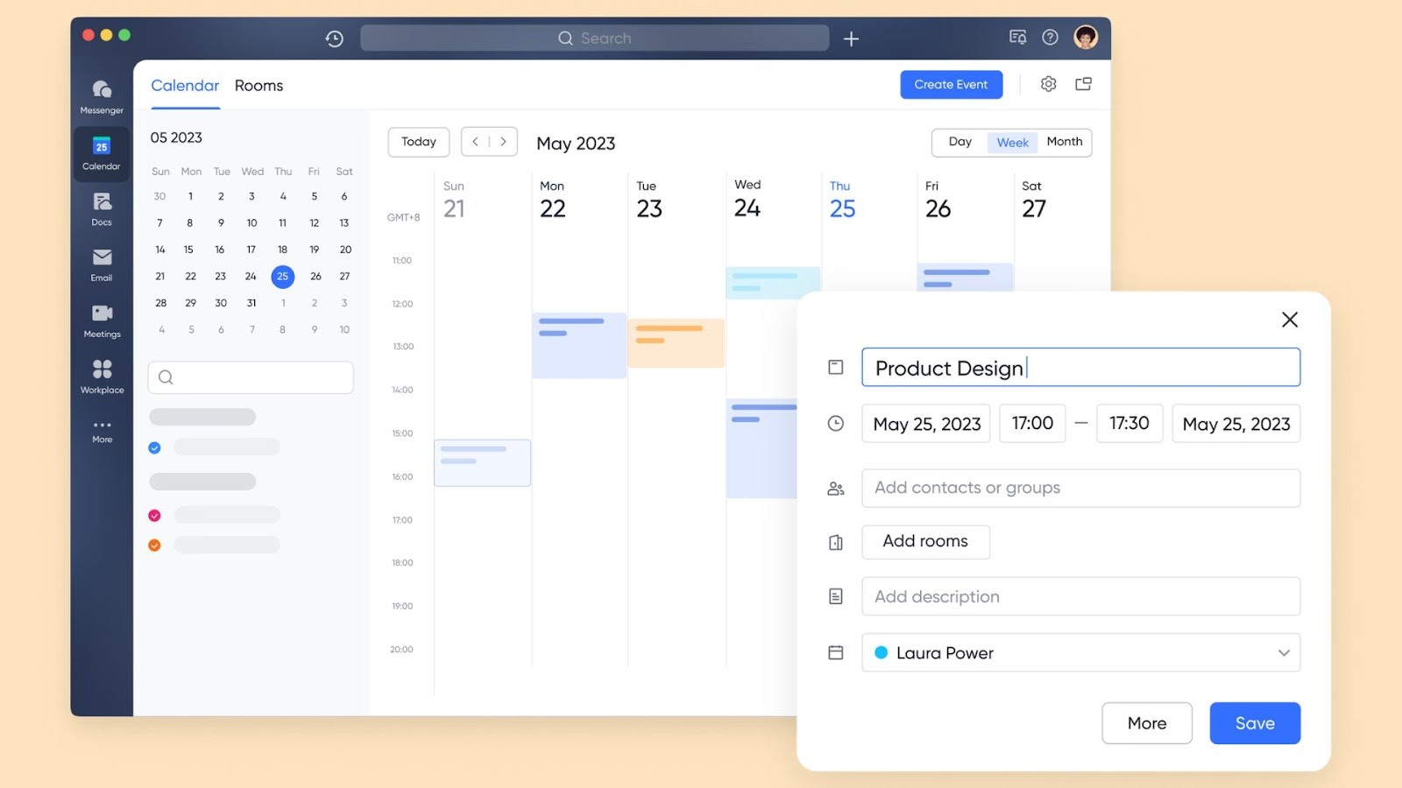Go to next week with forward chevron
Viewport: 1402px width, 788px height.
(x=503, y=141)
